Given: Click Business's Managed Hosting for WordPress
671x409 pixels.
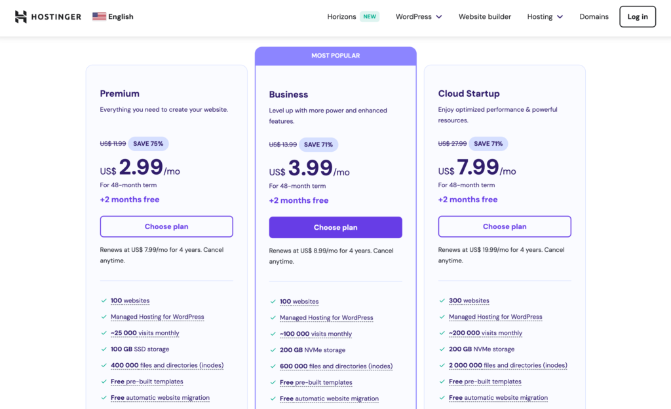Looking at the screenshot, I should pos(326,317).
